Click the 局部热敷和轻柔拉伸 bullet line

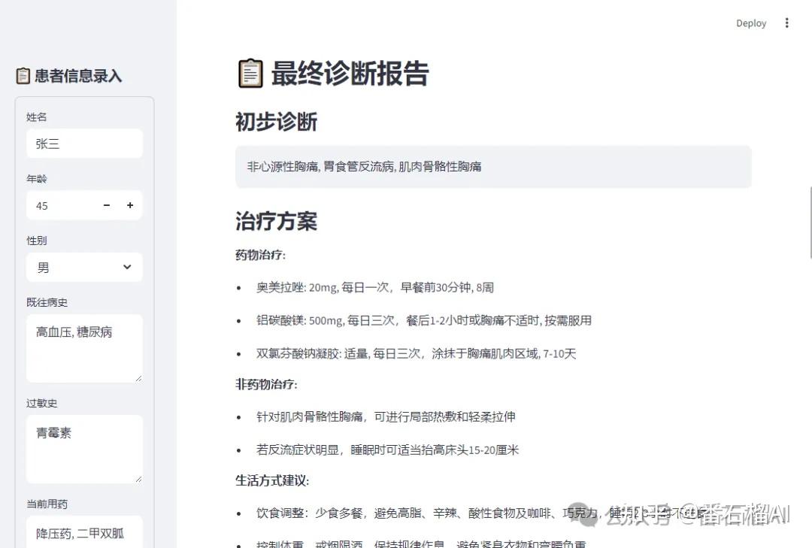pos(386,417)
